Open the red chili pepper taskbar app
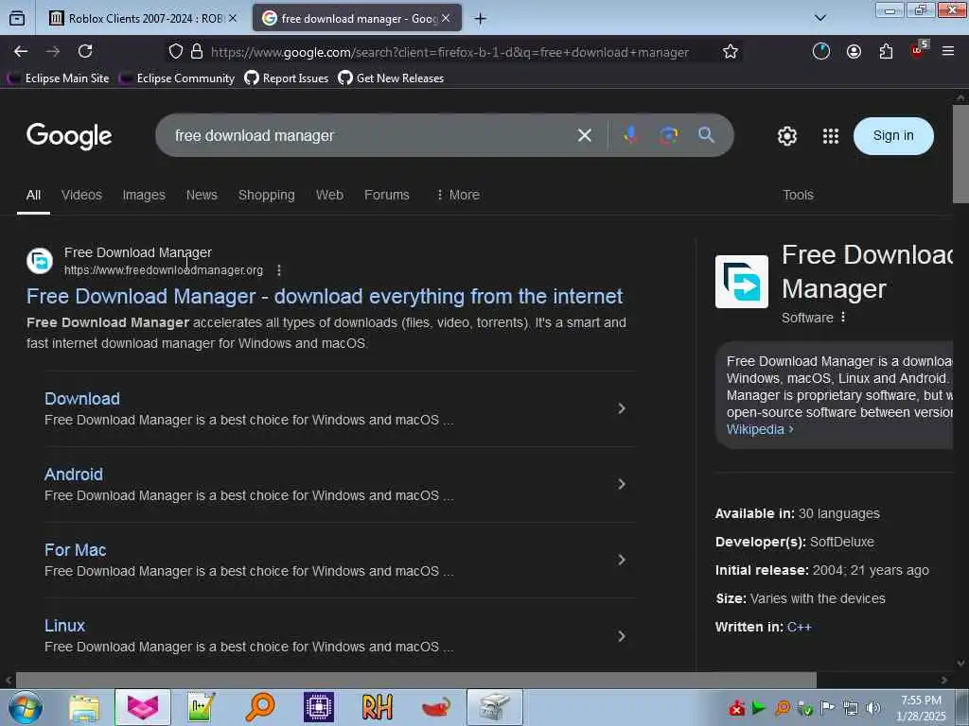 [x=435, y=707]
